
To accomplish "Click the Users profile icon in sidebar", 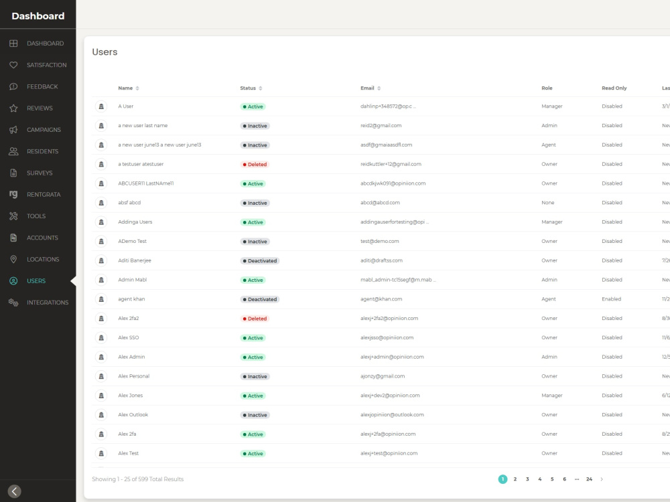I will click(13, 281).
